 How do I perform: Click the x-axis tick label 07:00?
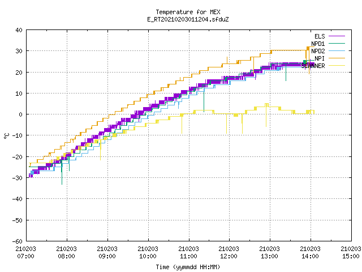click(25, 256)
